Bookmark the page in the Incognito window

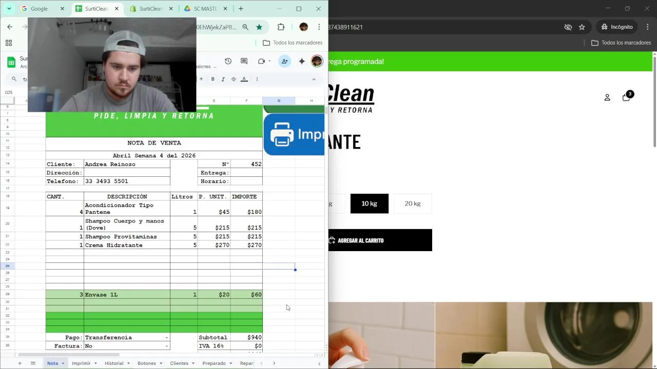coord(582,27)
